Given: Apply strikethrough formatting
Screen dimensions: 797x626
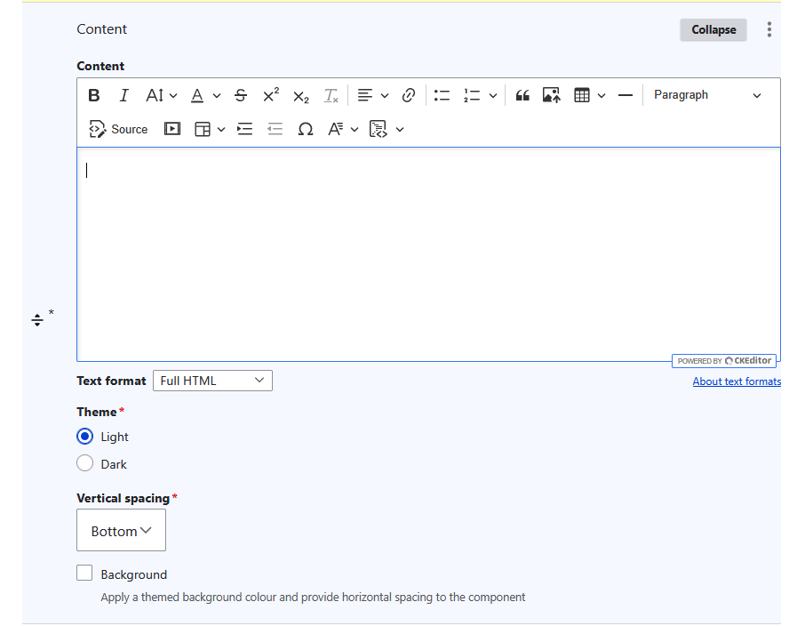Looking at the screenshot, I should coord(241,95).
